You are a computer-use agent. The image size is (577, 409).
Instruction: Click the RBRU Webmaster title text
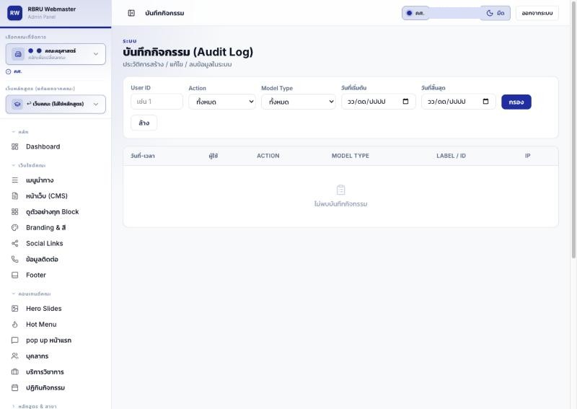pos(52,9)
